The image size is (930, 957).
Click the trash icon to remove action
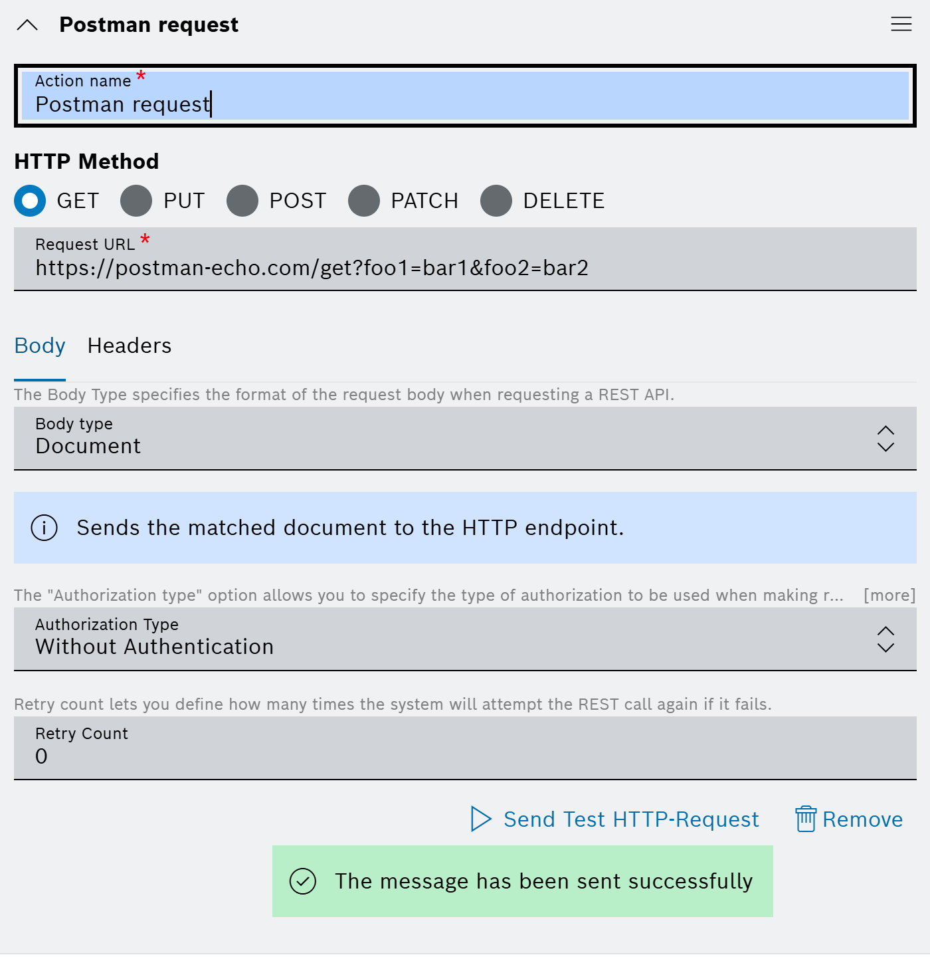point(806,819)
